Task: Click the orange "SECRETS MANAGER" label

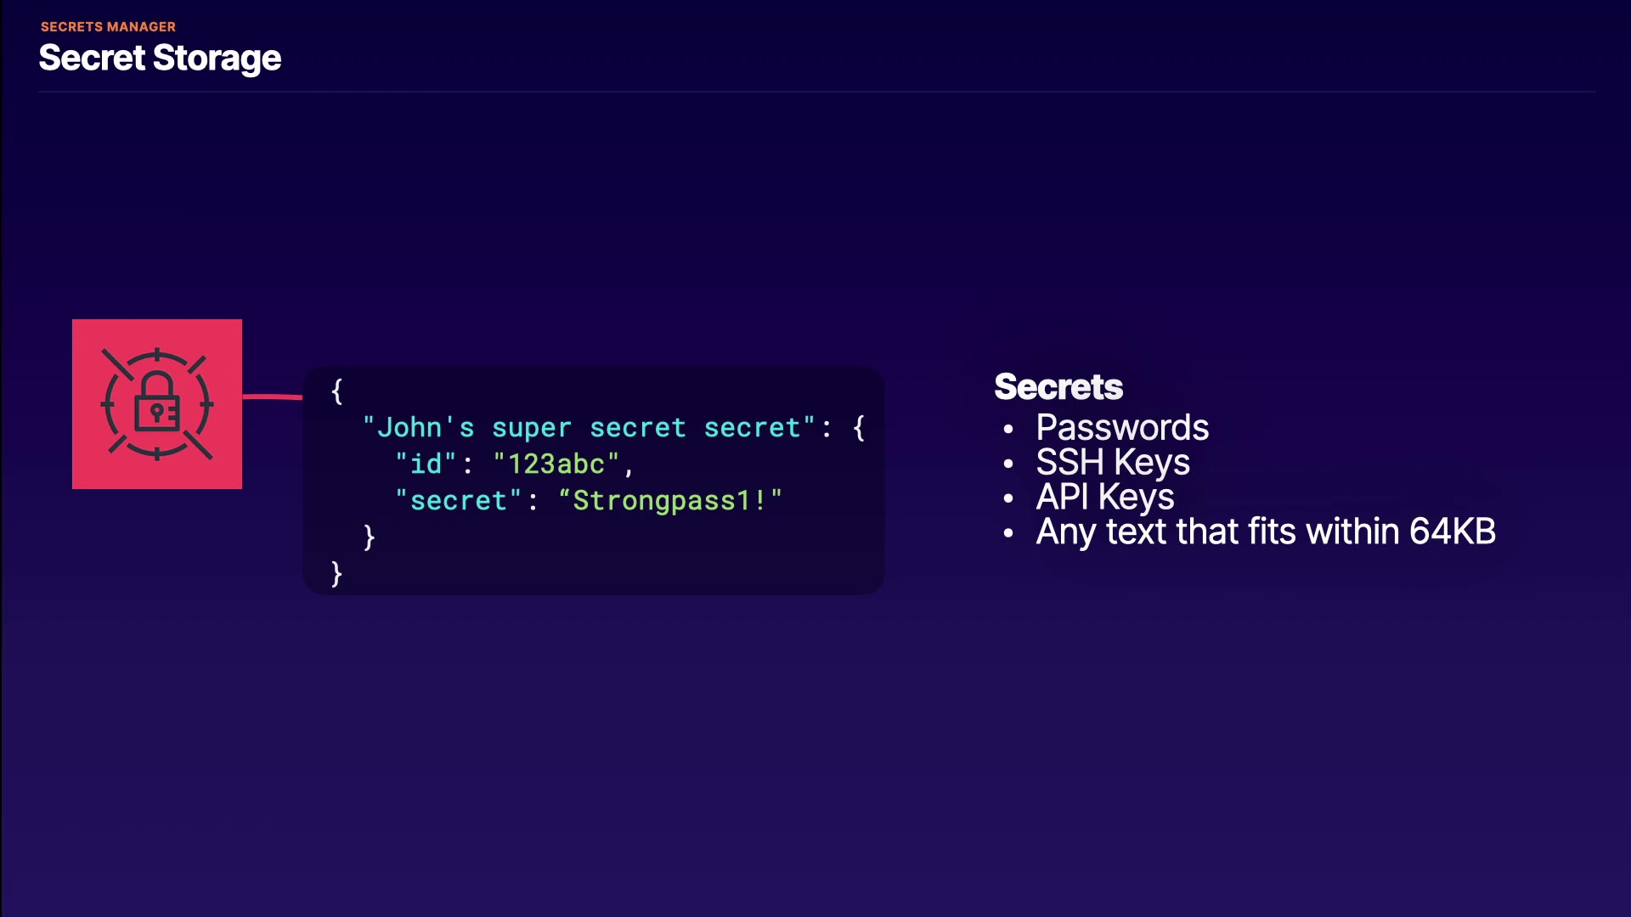Action: pos(108,27)
